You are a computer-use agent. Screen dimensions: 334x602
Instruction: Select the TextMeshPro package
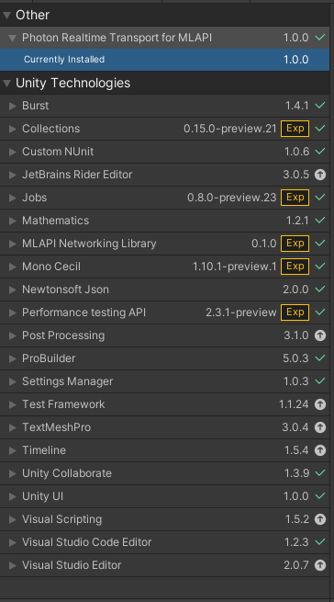coord(164,427)
